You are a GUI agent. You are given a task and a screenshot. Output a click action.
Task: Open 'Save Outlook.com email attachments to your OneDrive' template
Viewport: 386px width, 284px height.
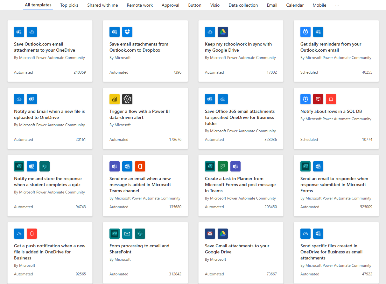45,47
